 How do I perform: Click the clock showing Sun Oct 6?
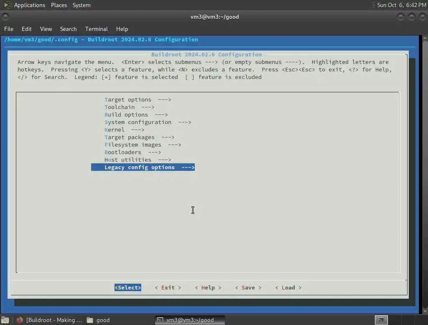(401, 5)
